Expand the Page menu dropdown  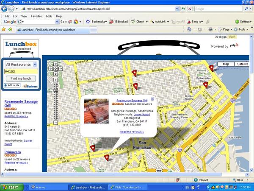click(x=231, y=30)
